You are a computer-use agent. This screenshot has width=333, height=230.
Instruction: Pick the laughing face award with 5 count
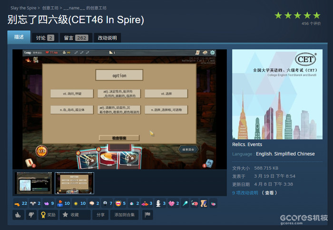[120, 203]
